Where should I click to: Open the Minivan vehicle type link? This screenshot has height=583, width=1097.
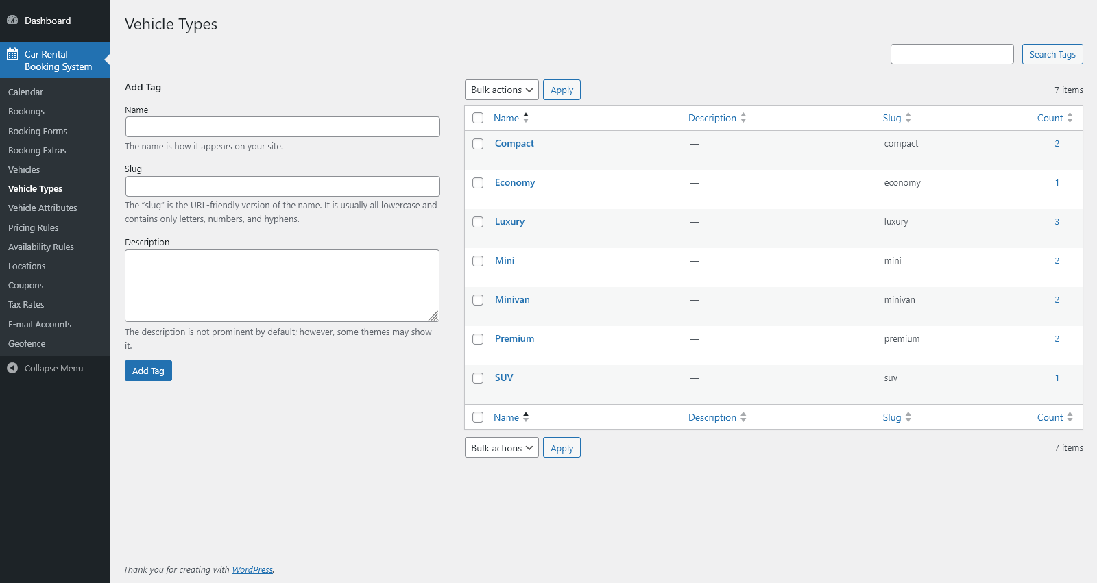(x=512, y=299)
